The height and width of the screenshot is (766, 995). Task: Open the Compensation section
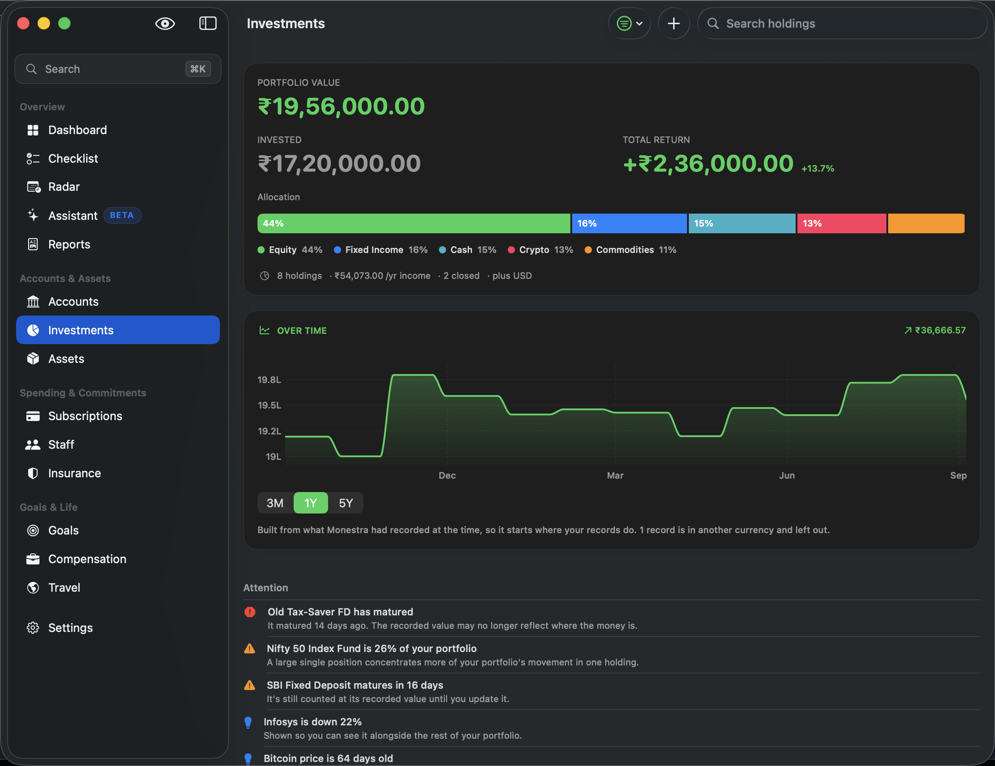(118, 559)
